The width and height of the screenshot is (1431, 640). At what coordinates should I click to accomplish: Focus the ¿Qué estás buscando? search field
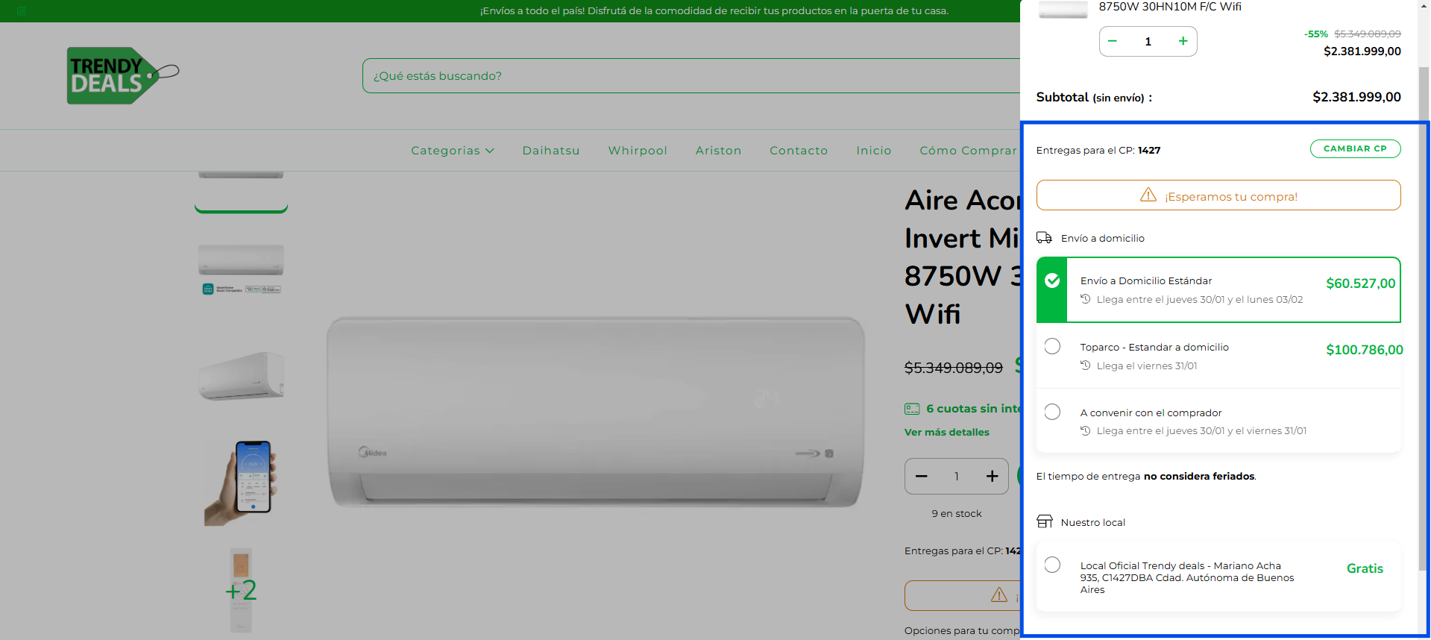point(691,75)
